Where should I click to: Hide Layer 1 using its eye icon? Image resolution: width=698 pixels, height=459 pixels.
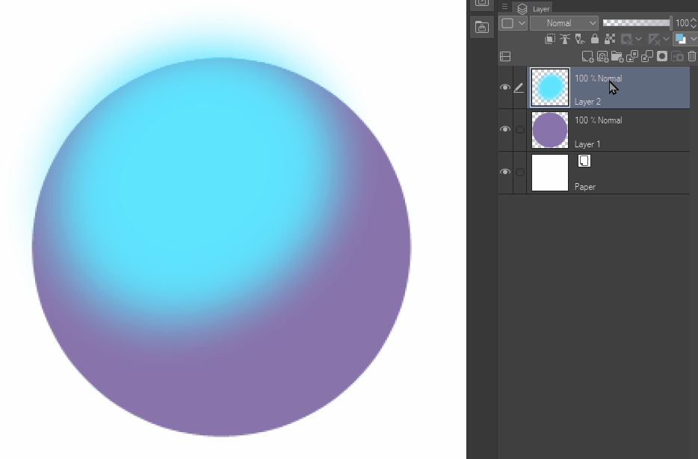pos(504,129)
